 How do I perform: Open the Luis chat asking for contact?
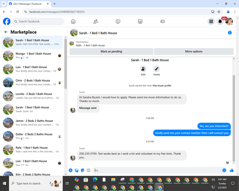coord(32,69)
